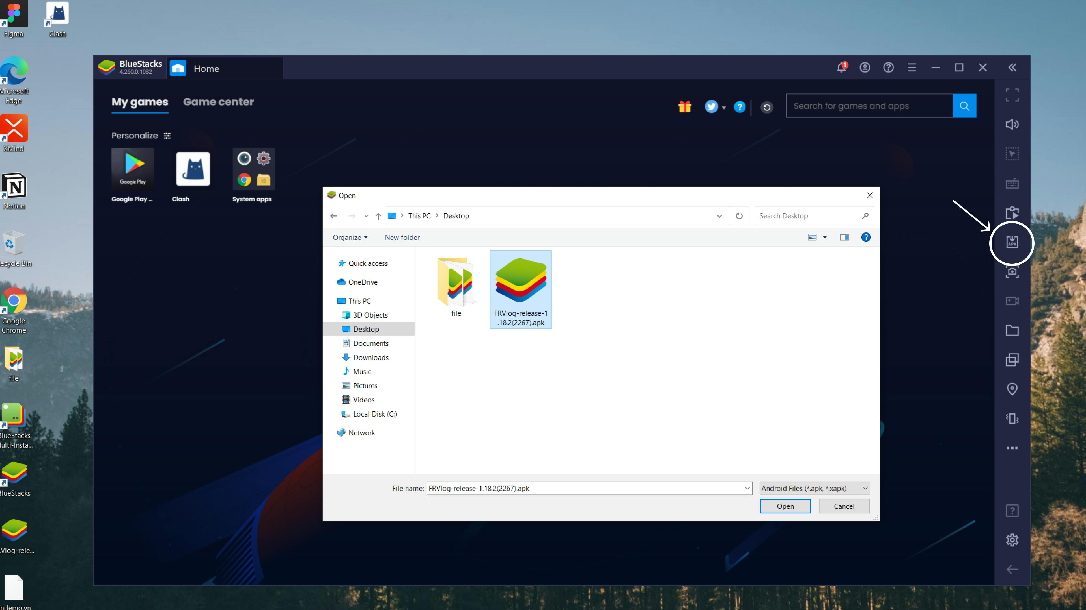Viewport: 1086px width, 610px height.
Task: Focus the Search for games and apps field
Action: click(x=869, y=106)
